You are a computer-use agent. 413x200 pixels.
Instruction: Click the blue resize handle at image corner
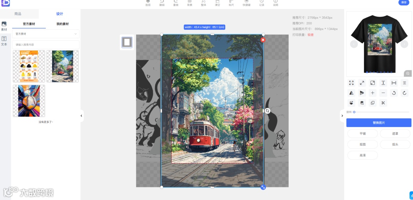point(263,187)
